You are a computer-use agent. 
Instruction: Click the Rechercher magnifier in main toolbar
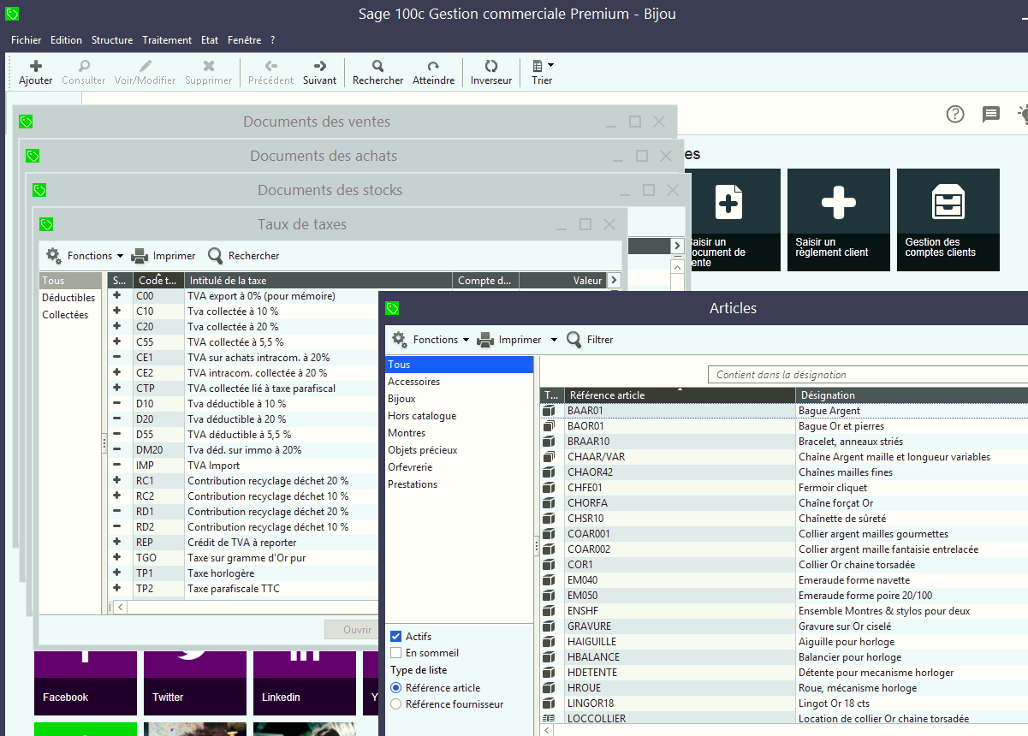pos(377,66)
